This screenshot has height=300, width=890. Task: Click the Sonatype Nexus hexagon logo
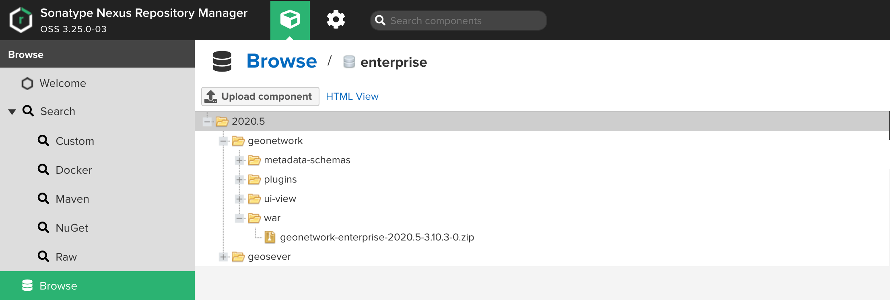tap(21, 20)
